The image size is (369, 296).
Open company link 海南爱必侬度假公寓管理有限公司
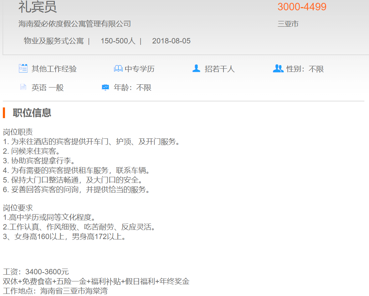click(75, 24)
